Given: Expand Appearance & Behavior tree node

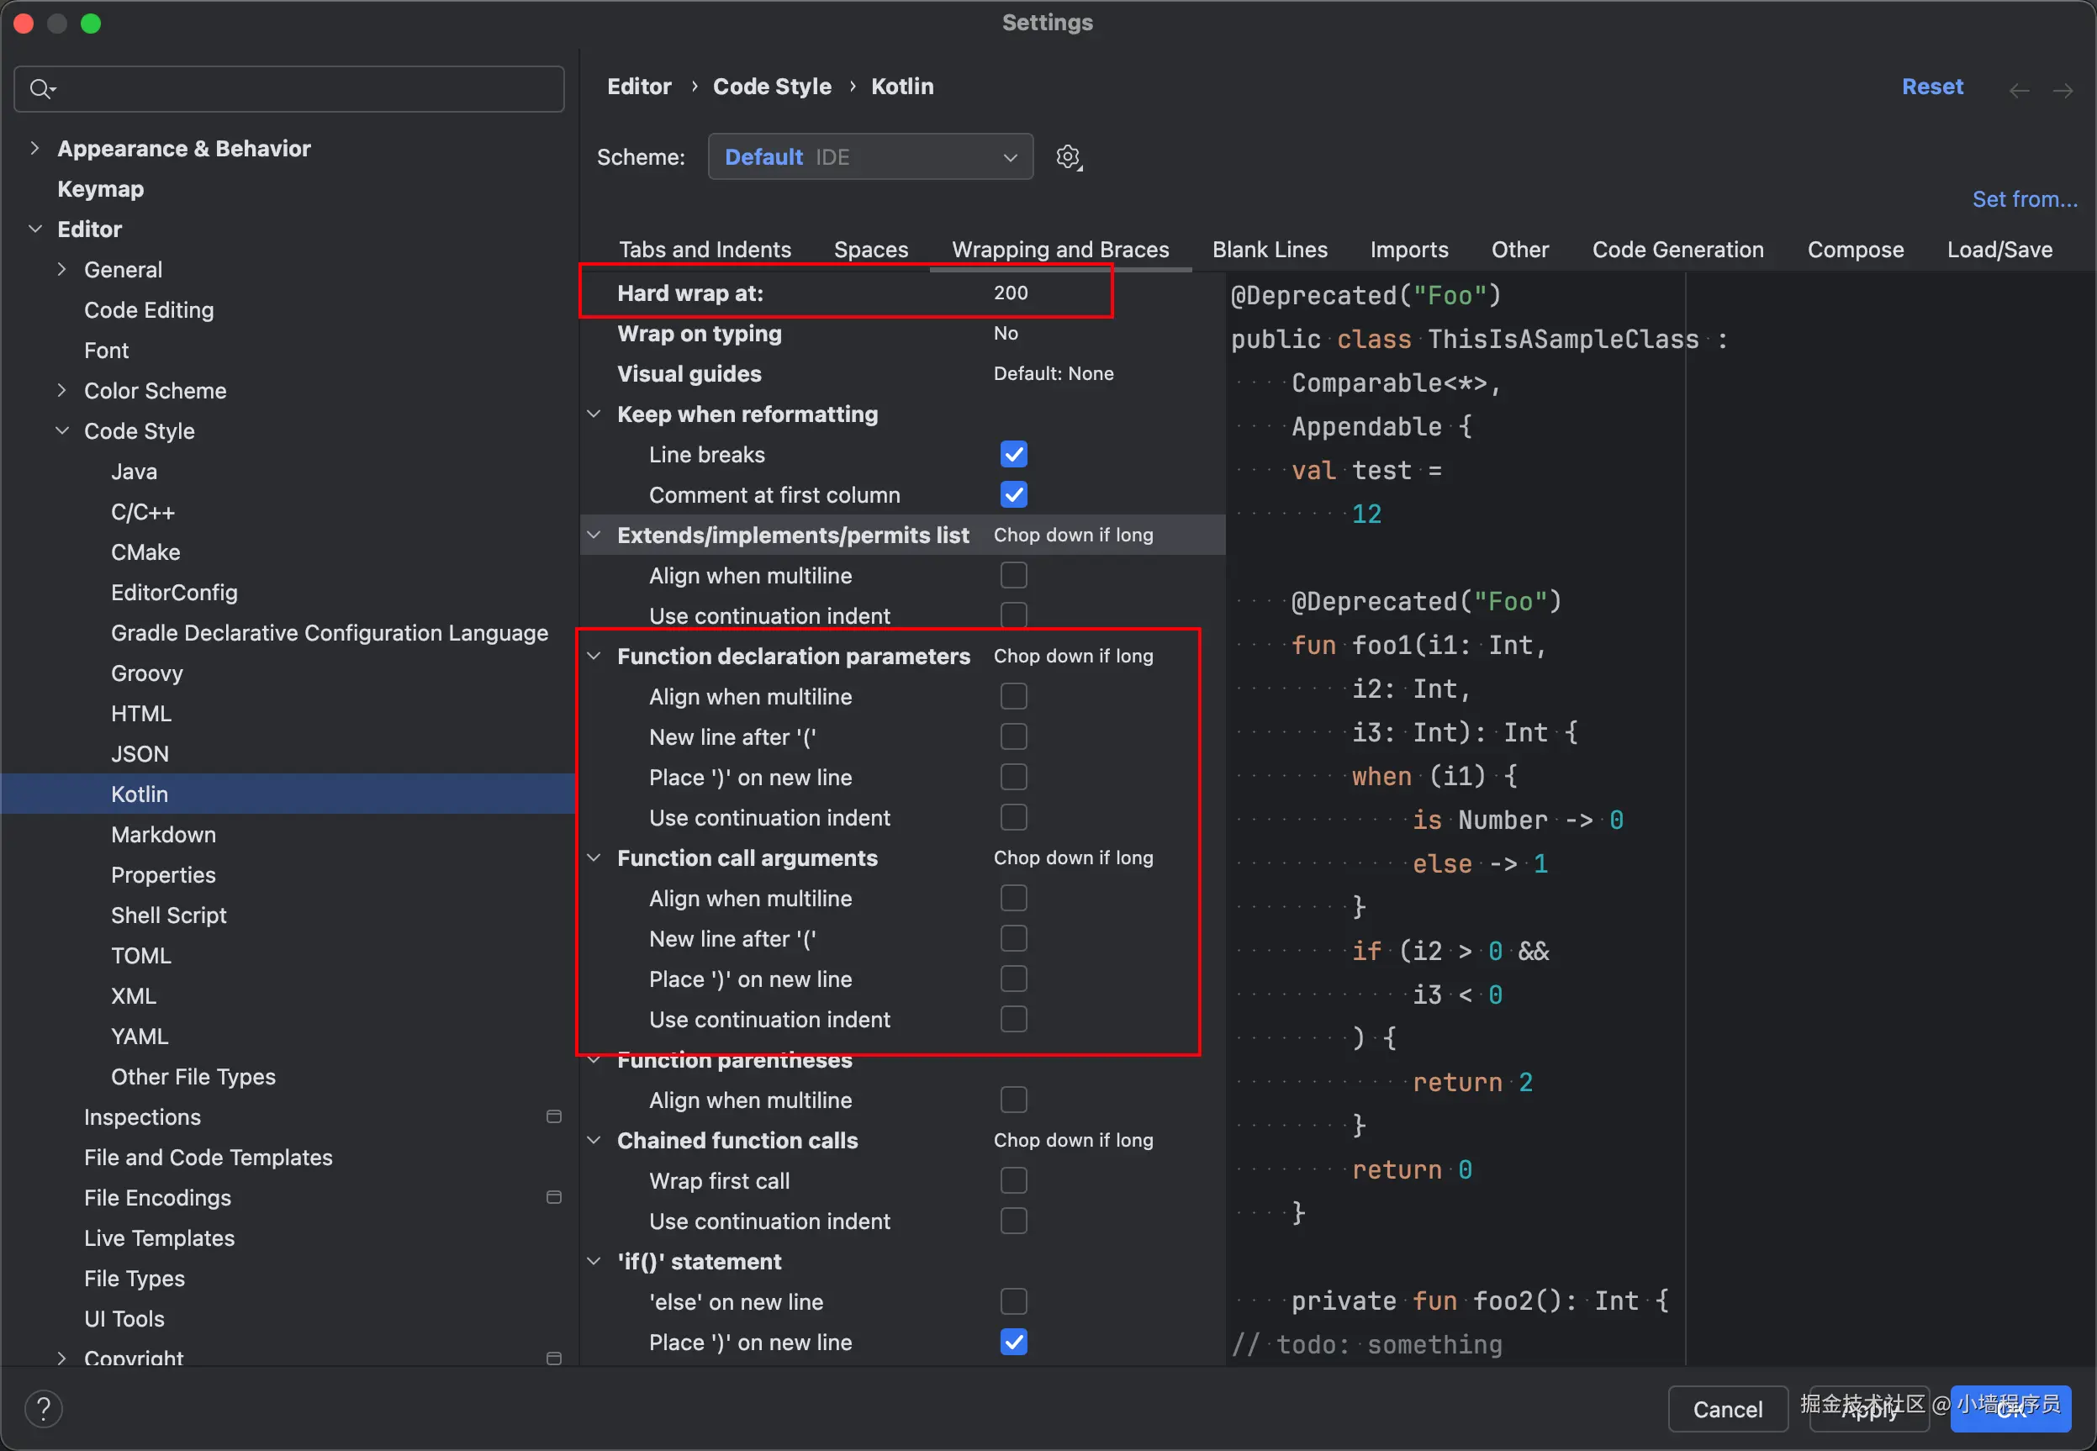Looking at the screenshot, I should [x=34, y=148].
